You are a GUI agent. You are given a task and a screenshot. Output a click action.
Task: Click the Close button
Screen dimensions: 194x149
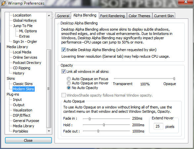28,140
